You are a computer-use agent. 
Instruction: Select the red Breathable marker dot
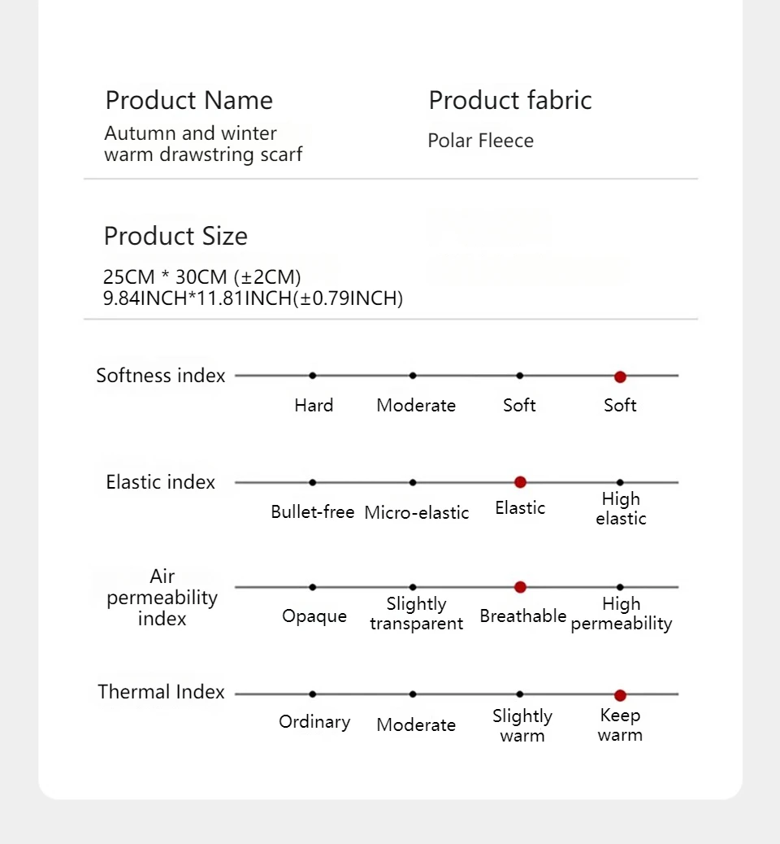click(x=520, y=587)
